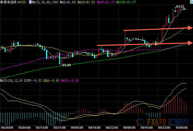This screenshot has width=193, height=131.
Task: Click the MA(5,20,60,100) indicator label
Action: tap(45, 2)
